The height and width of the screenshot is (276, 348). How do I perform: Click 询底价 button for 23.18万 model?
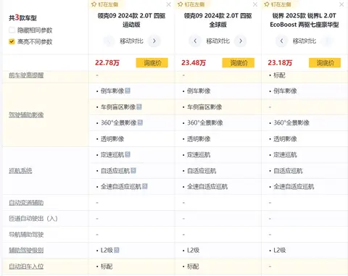coord(325,63)
